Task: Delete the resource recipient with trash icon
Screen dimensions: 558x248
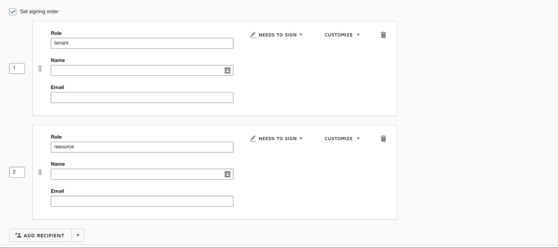Action: pyautogui.click(x=383, y=138)
